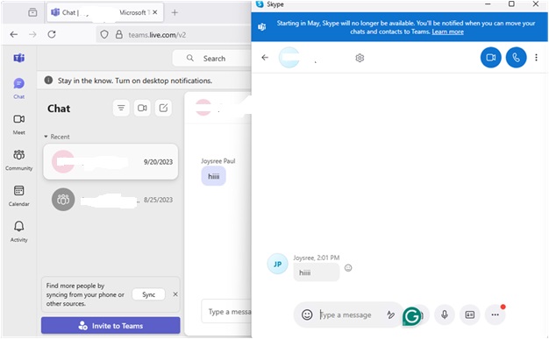Click the Sync button in Teams
This screenshot has width=549, height=339.
[148, 294]
